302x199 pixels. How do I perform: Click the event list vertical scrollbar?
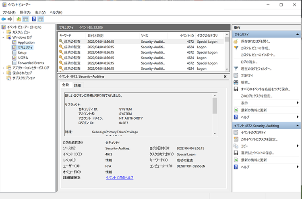click(x=227, y=52)
